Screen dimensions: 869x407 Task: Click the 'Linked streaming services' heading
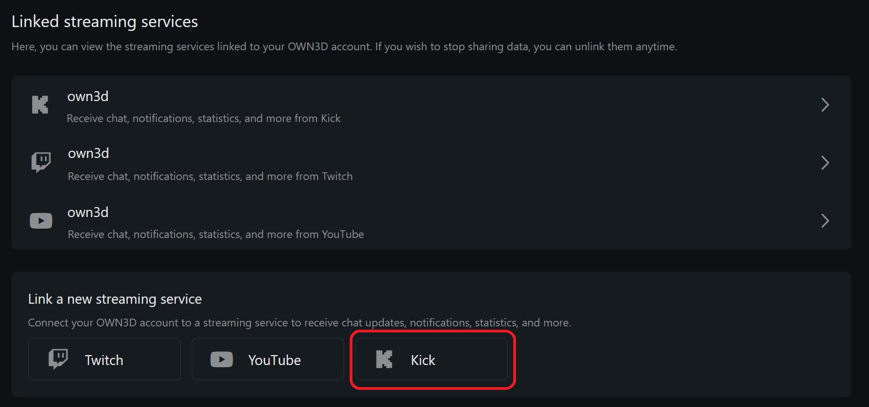tap(104, 22)
